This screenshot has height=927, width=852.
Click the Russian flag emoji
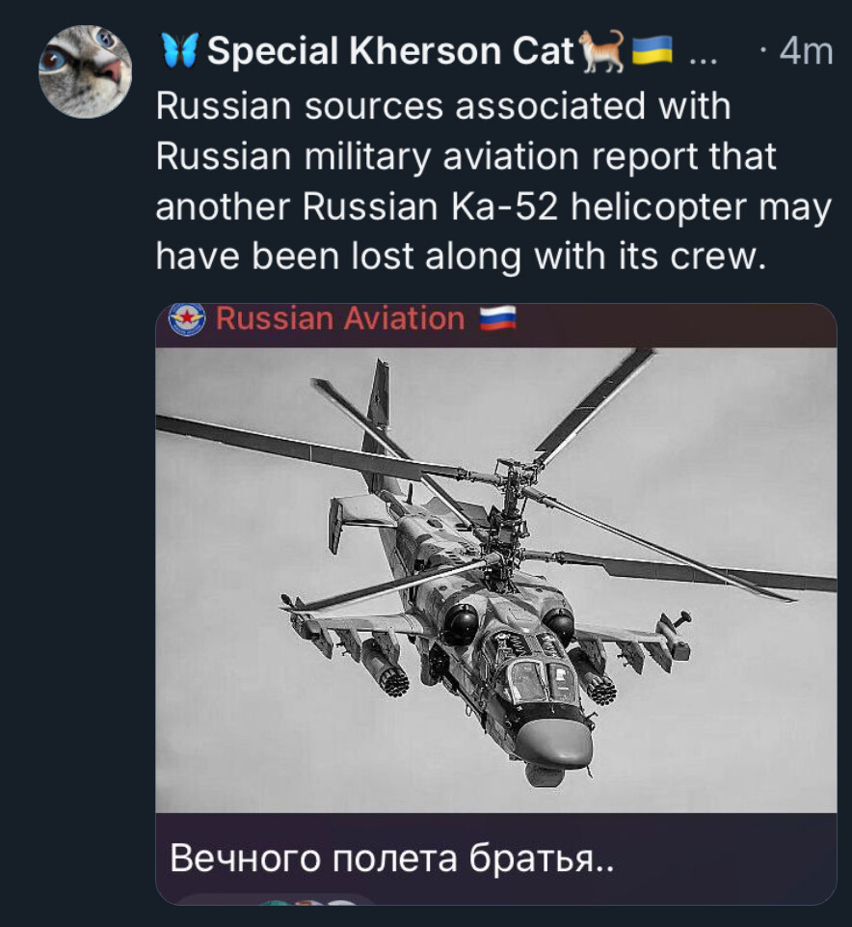click(x=497, y=318)
